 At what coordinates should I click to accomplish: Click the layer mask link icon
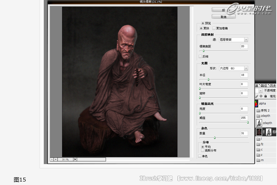pos(264,132)
